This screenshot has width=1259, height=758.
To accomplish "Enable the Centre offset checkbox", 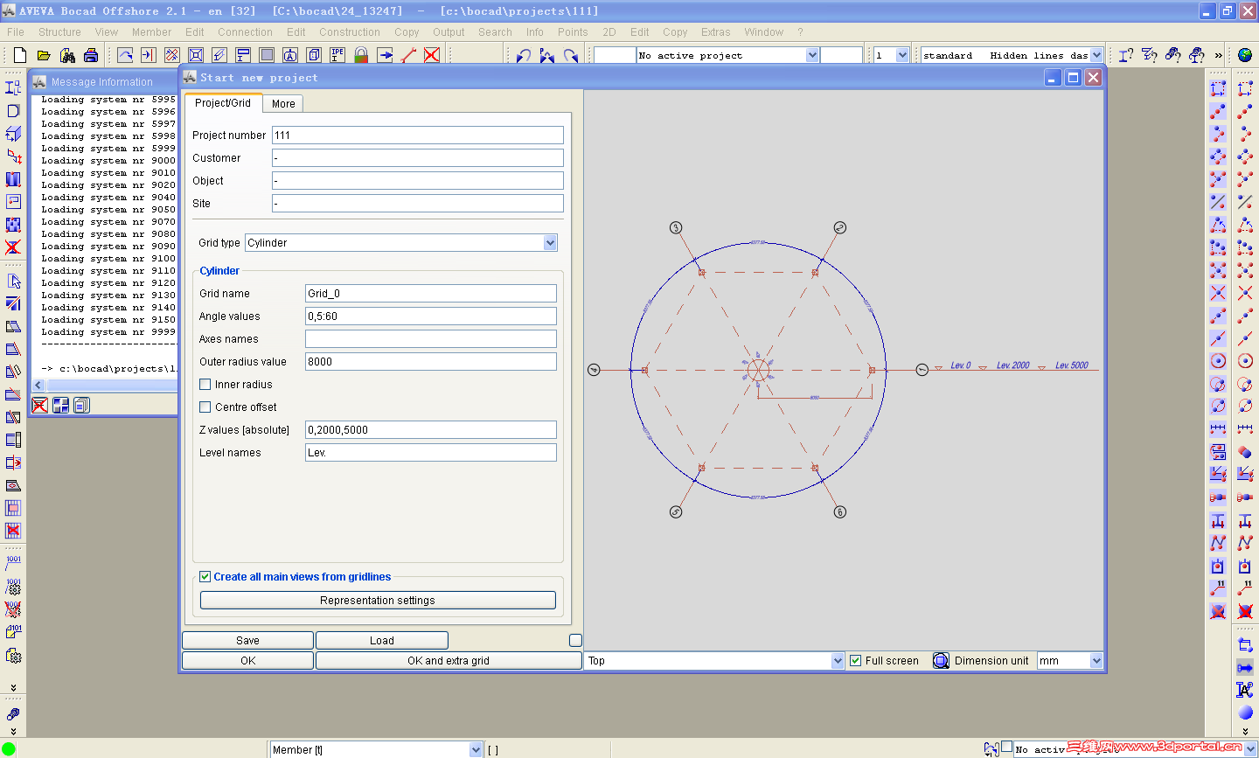I will 205,407.
